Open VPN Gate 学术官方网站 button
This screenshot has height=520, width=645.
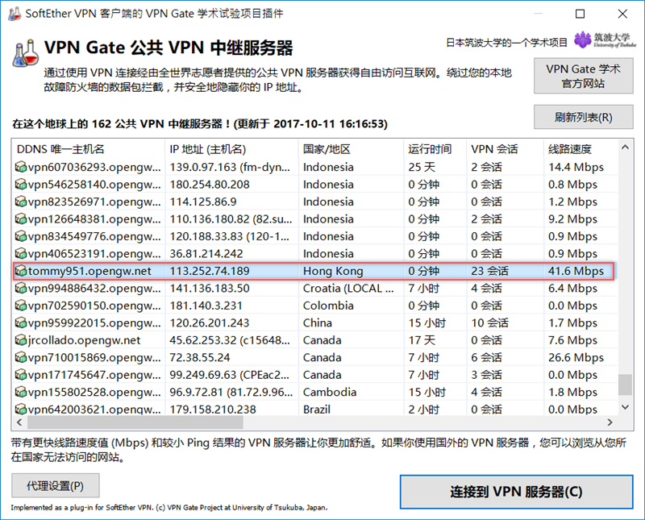pyautogui.click(x=583, y=76)
